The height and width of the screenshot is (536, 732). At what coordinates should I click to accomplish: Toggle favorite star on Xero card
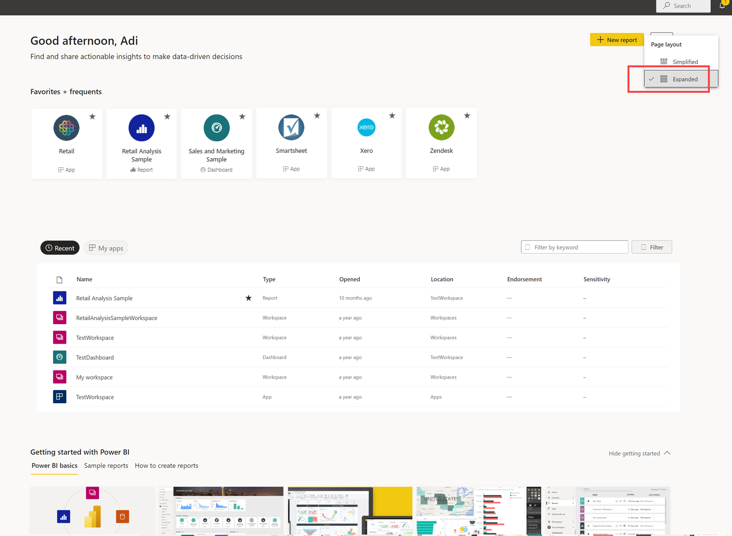point(392,115)
